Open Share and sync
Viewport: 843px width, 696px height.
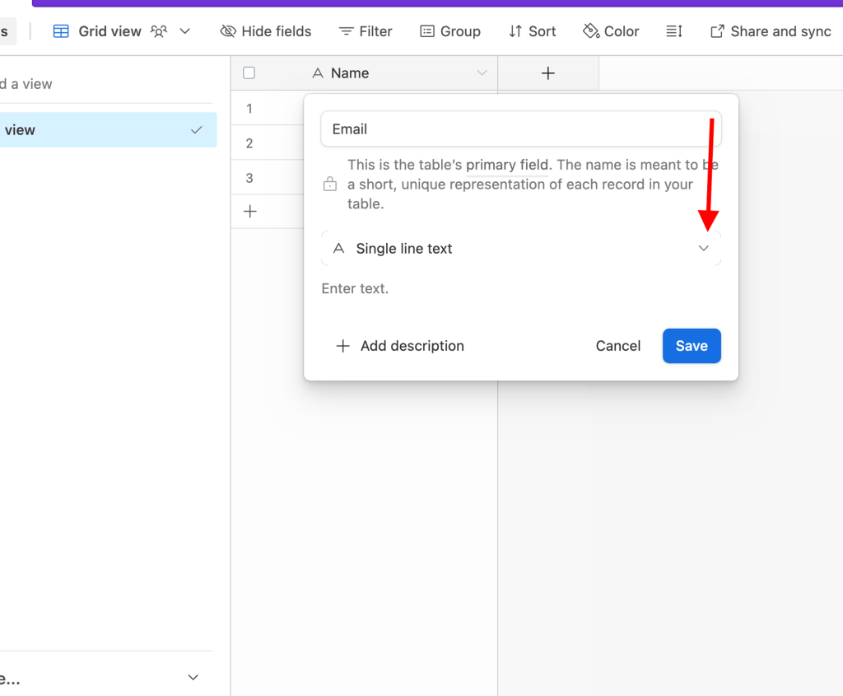click(769, 30)
